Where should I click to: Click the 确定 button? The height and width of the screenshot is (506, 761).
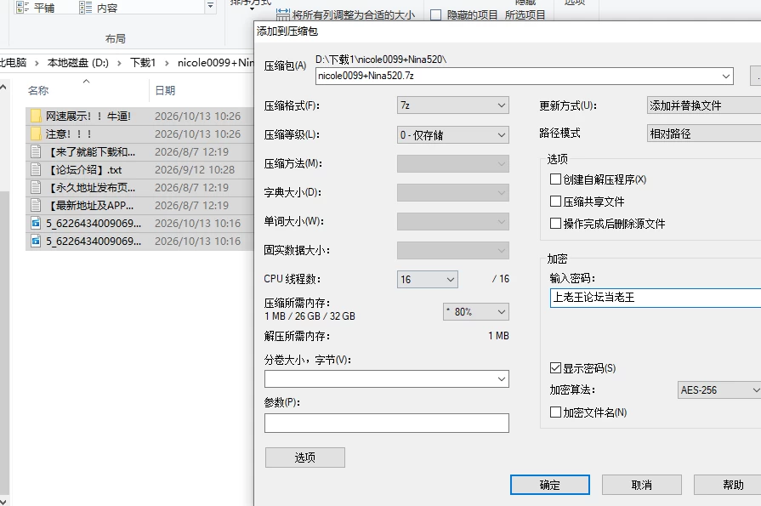550,485
